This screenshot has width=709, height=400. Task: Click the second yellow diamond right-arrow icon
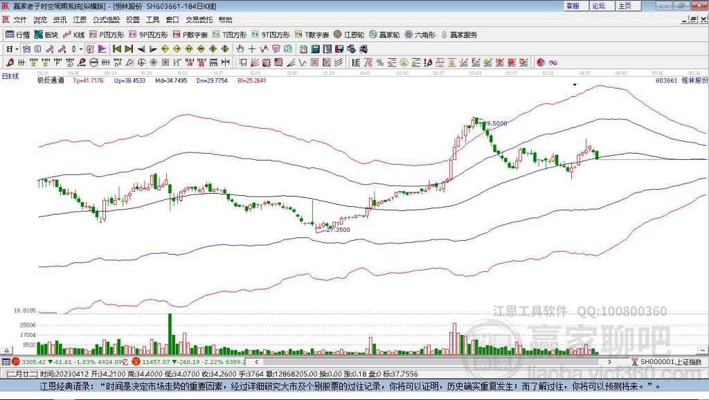point(177,49)
